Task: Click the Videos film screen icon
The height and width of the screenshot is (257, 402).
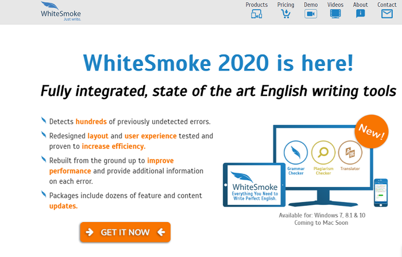Action: [335, 14]
